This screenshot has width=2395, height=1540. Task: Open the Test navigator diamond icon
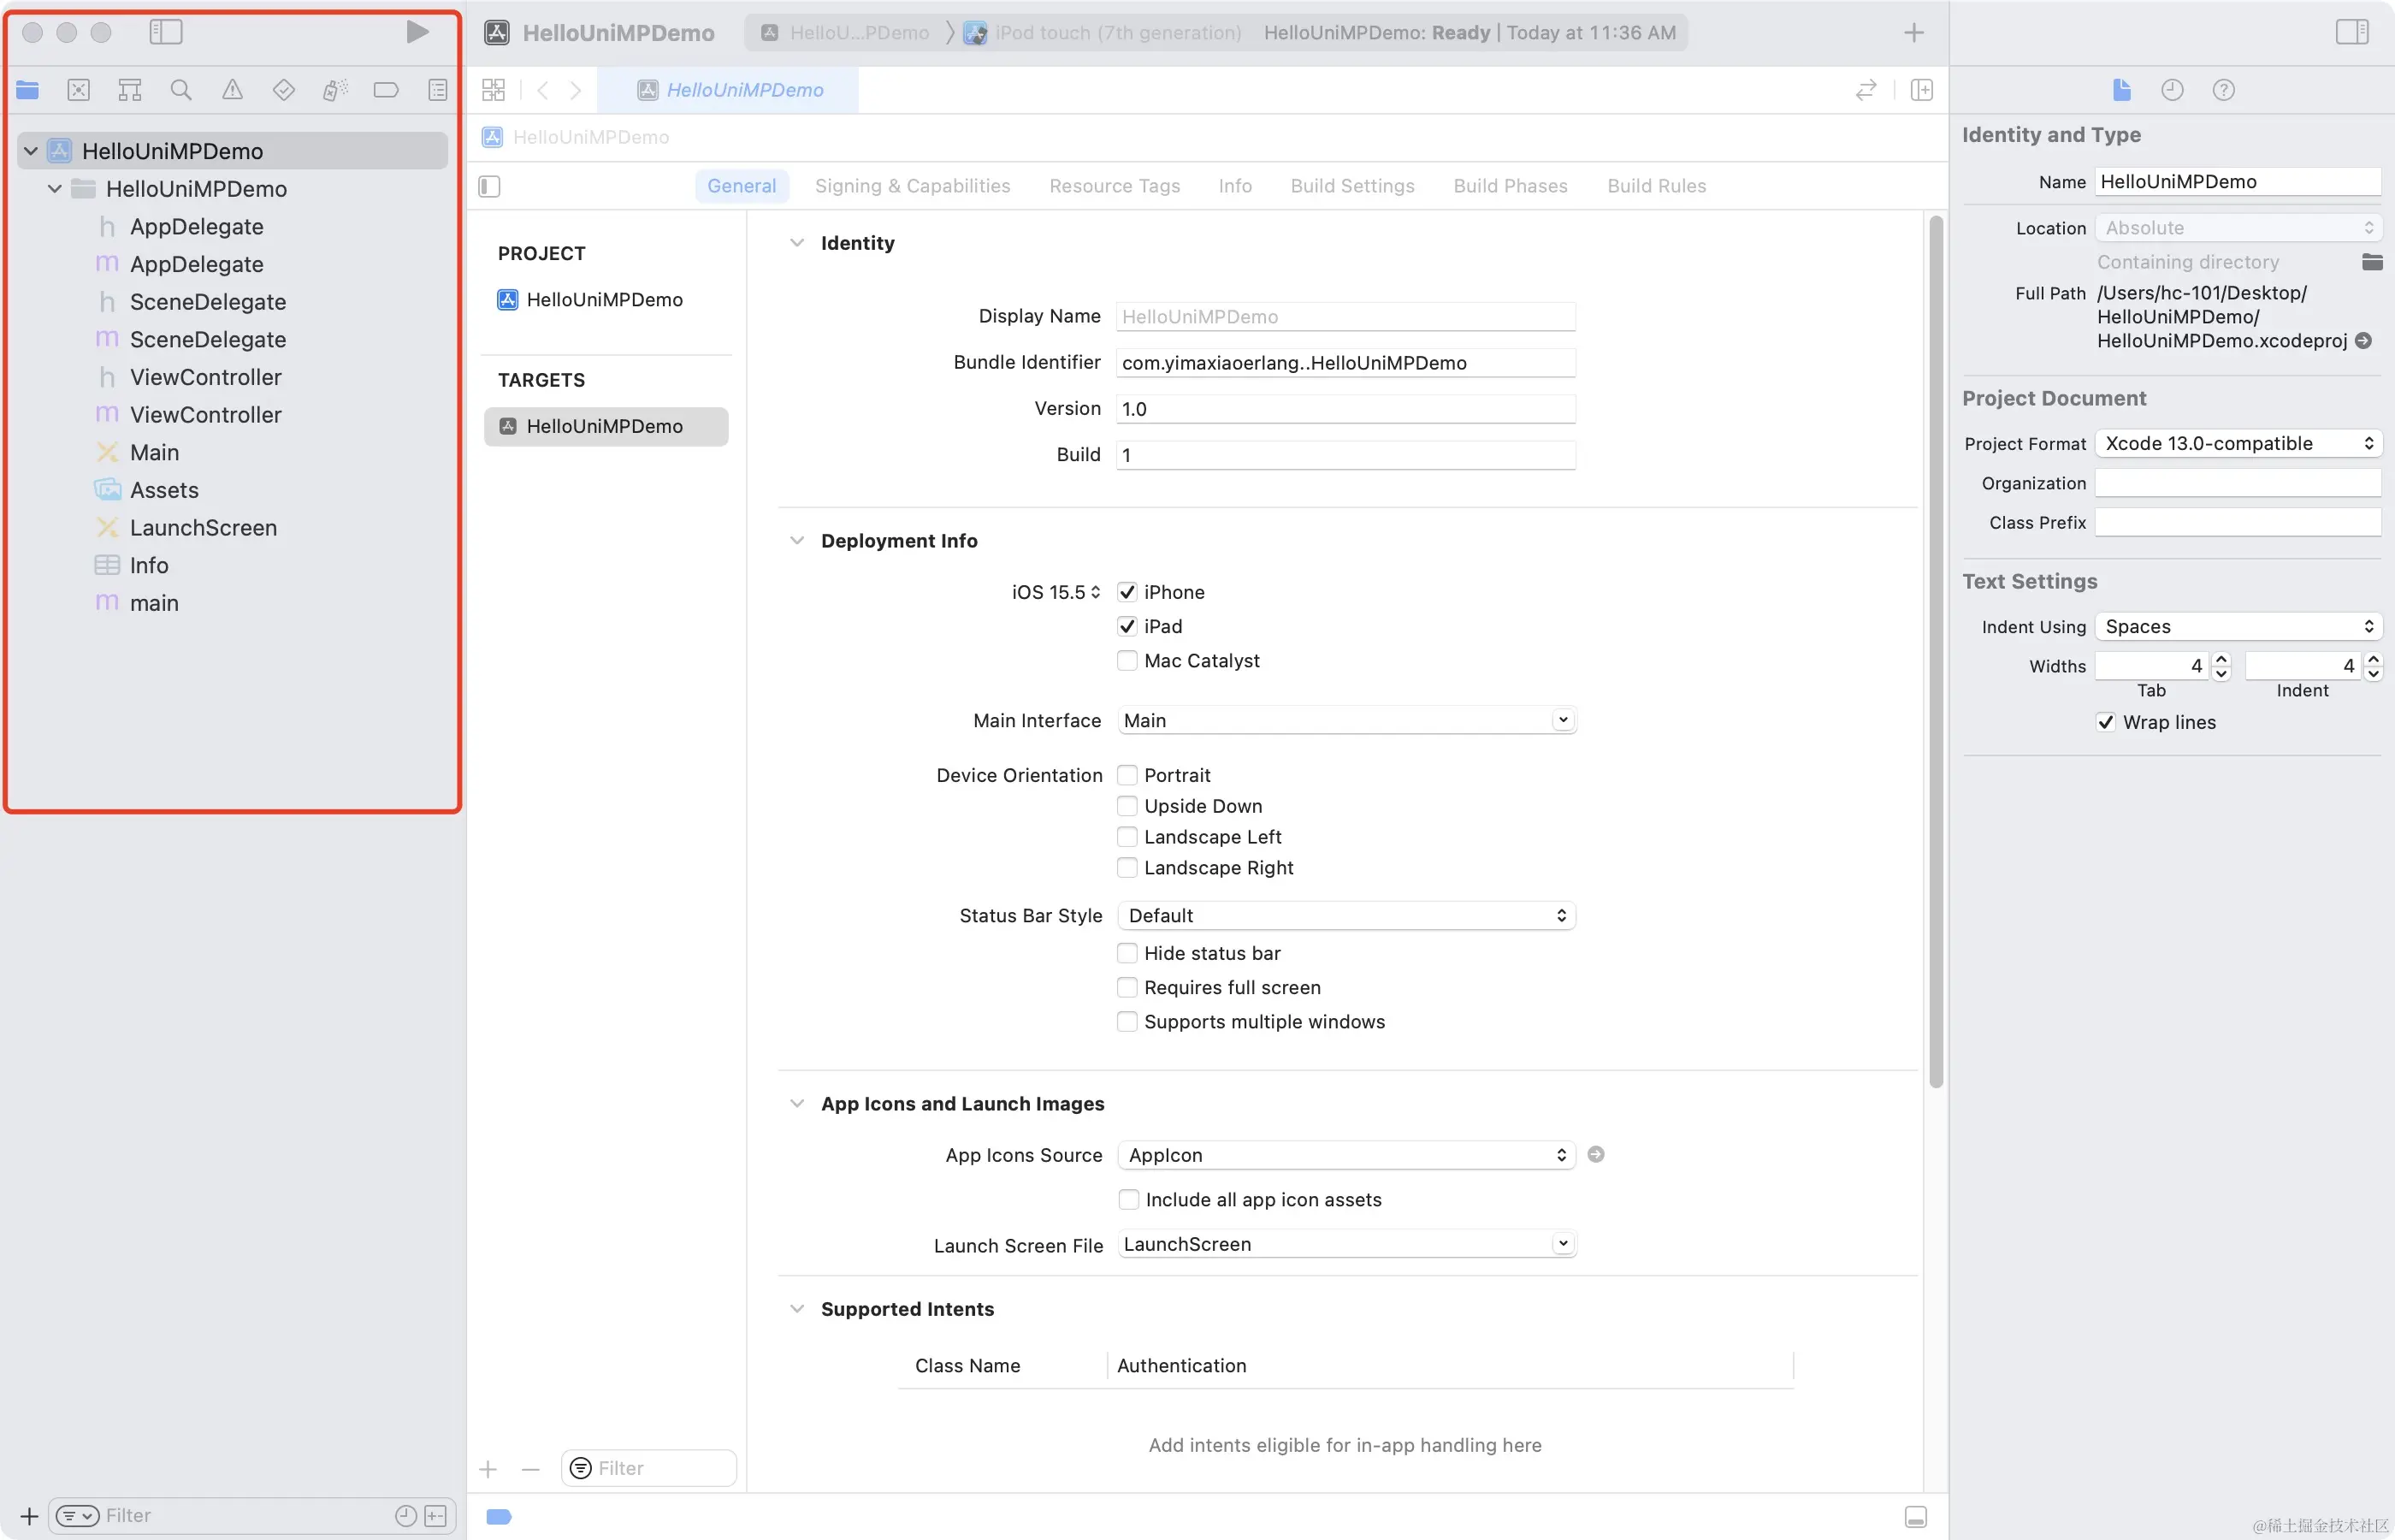pos(284,90)
